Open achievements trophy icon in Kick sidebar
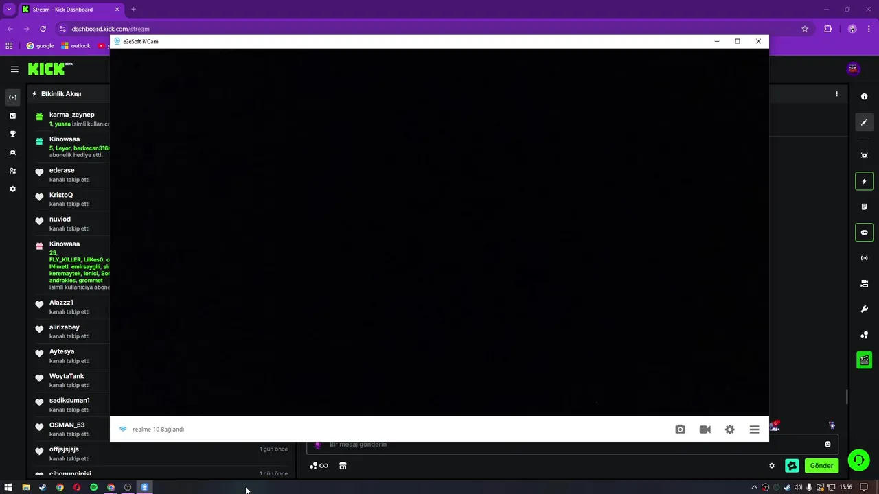Image resolution: width=879 pixels, height=494 pixels. [x=12, y=134]
